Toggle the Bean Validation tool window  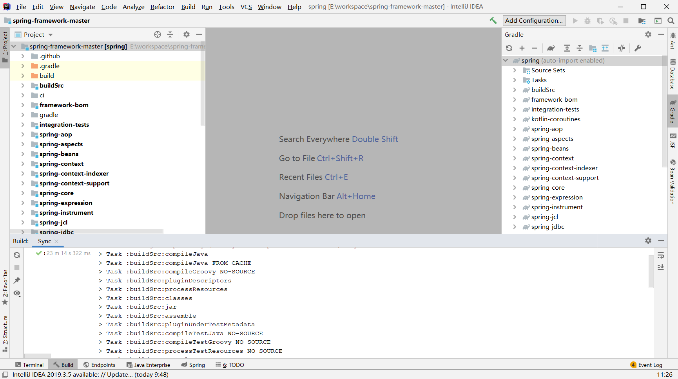tap(673, 182)
